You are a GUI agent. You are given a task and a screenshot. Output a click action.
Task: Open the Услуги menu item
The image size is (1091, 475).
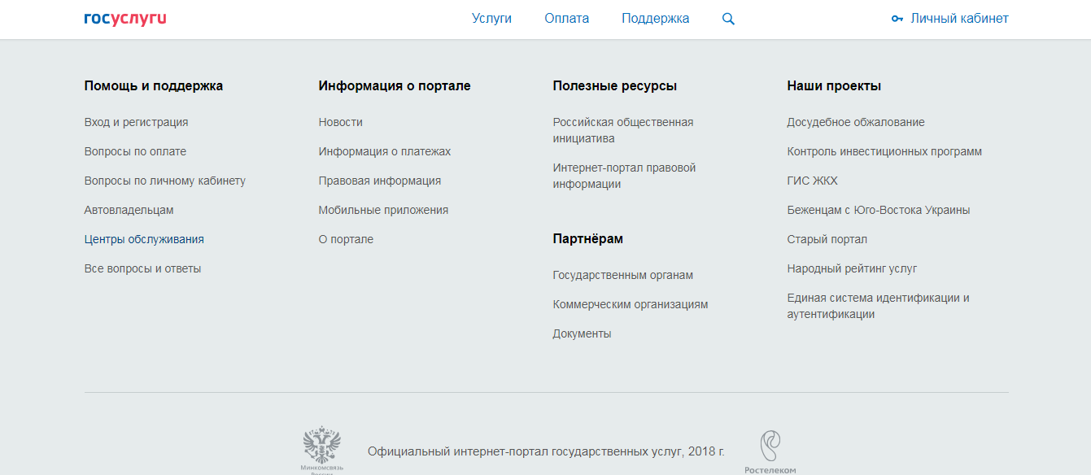coord(491,19)
